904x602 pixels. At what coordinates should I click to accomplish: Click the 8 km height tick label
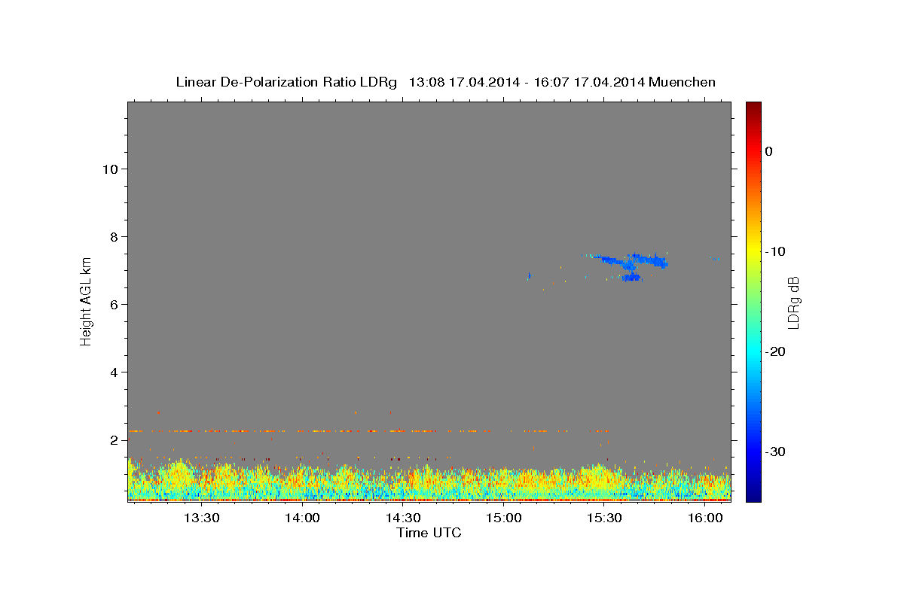112,236
